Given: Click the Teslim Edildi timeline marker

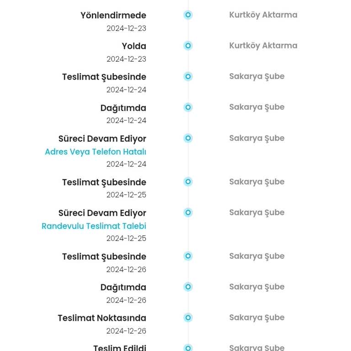Looking at the screenshot, I should point(188,348).
